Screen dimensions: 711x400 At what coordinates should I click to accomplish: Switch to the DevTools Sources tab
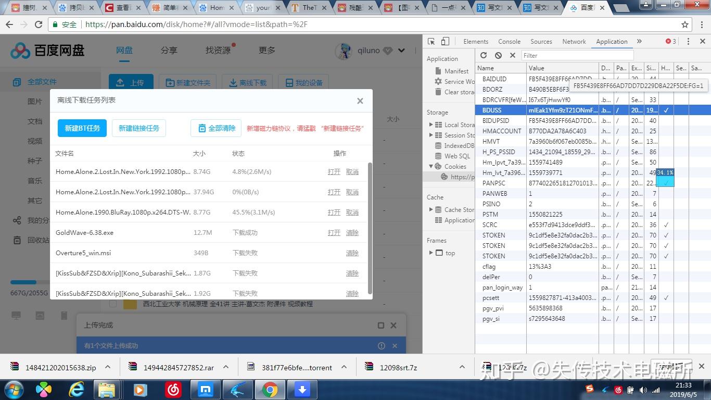541,42
